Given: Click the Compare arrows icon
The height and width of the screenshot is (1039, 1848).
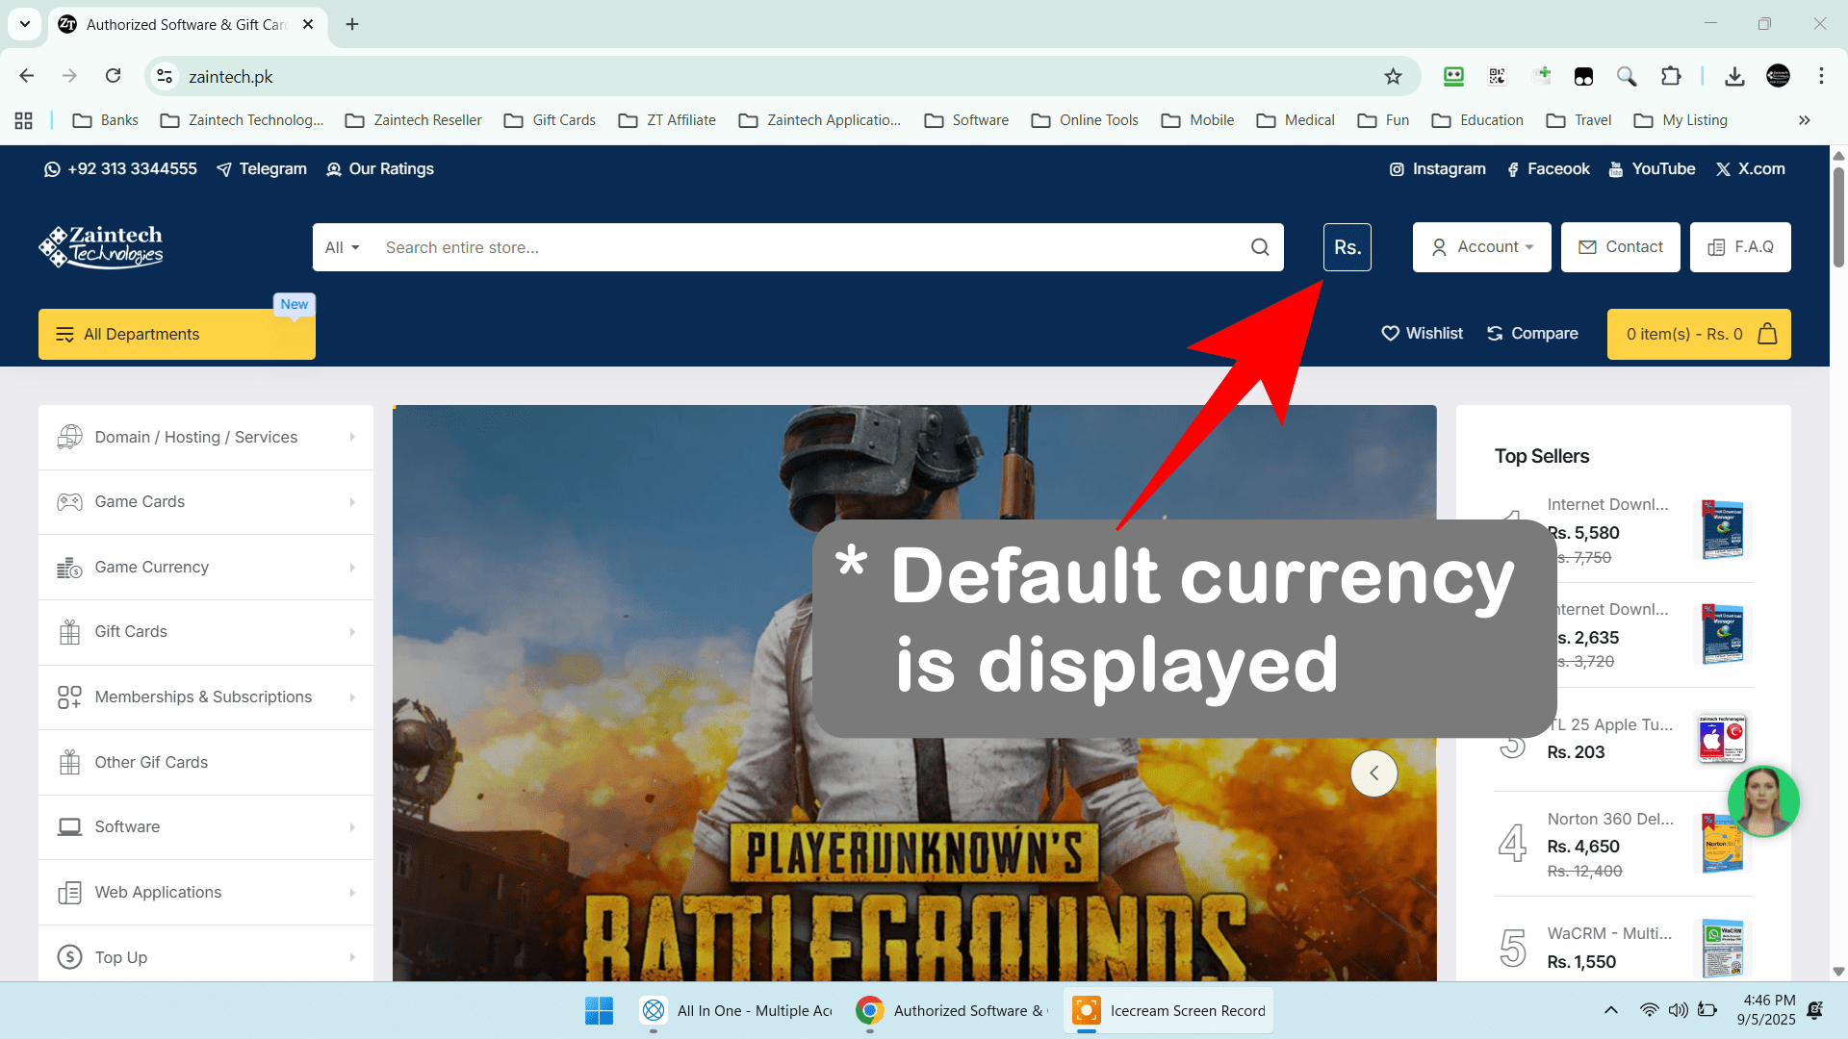Looking at the screenshot, I should click(x=1495, y=334).
